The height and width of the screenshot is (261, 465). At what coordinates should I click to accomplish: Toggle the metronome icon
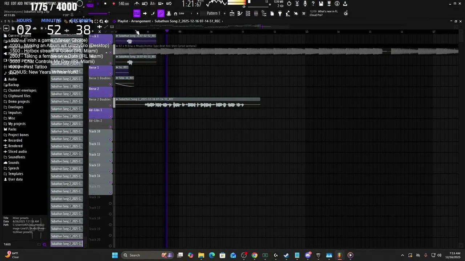pyautogui.click(x=137, y=4)
